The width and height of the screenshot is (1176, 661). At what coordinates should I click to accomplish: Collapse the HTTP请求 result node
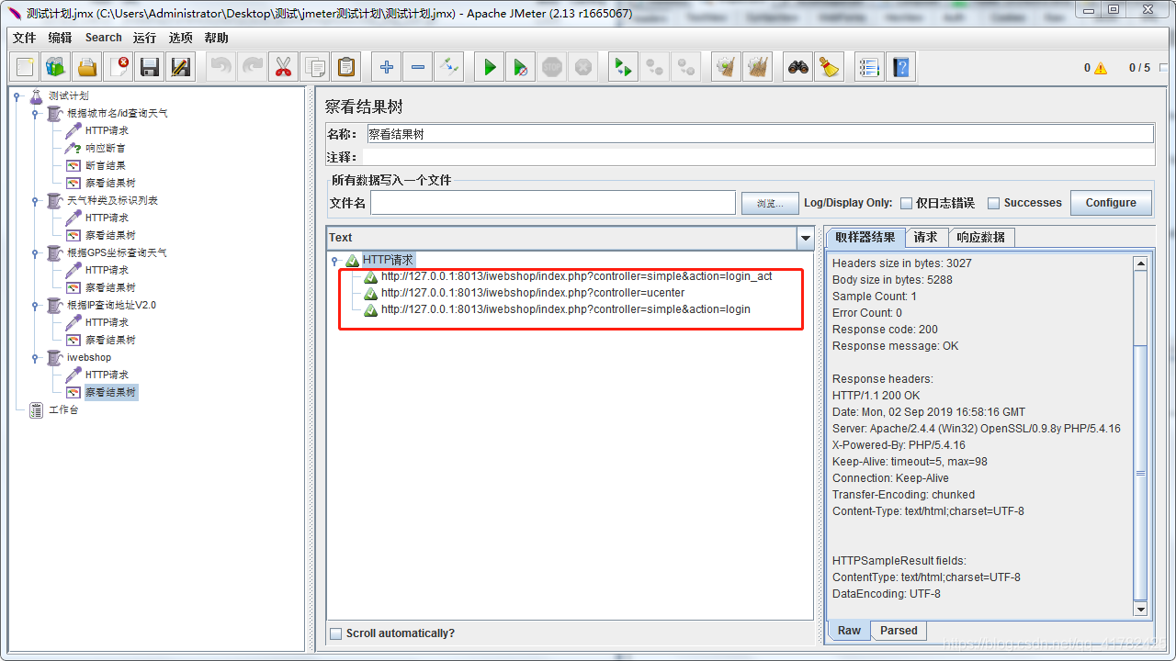pos(335,261)
